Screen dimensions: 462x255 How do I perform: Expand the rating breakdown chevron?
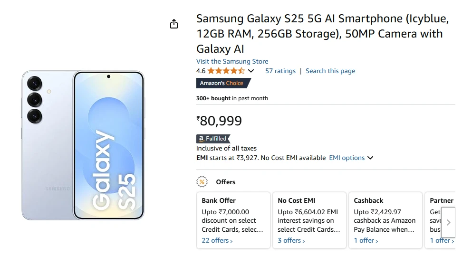[251, 71]
